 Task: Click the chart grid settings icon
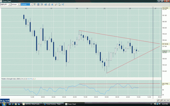38,4
